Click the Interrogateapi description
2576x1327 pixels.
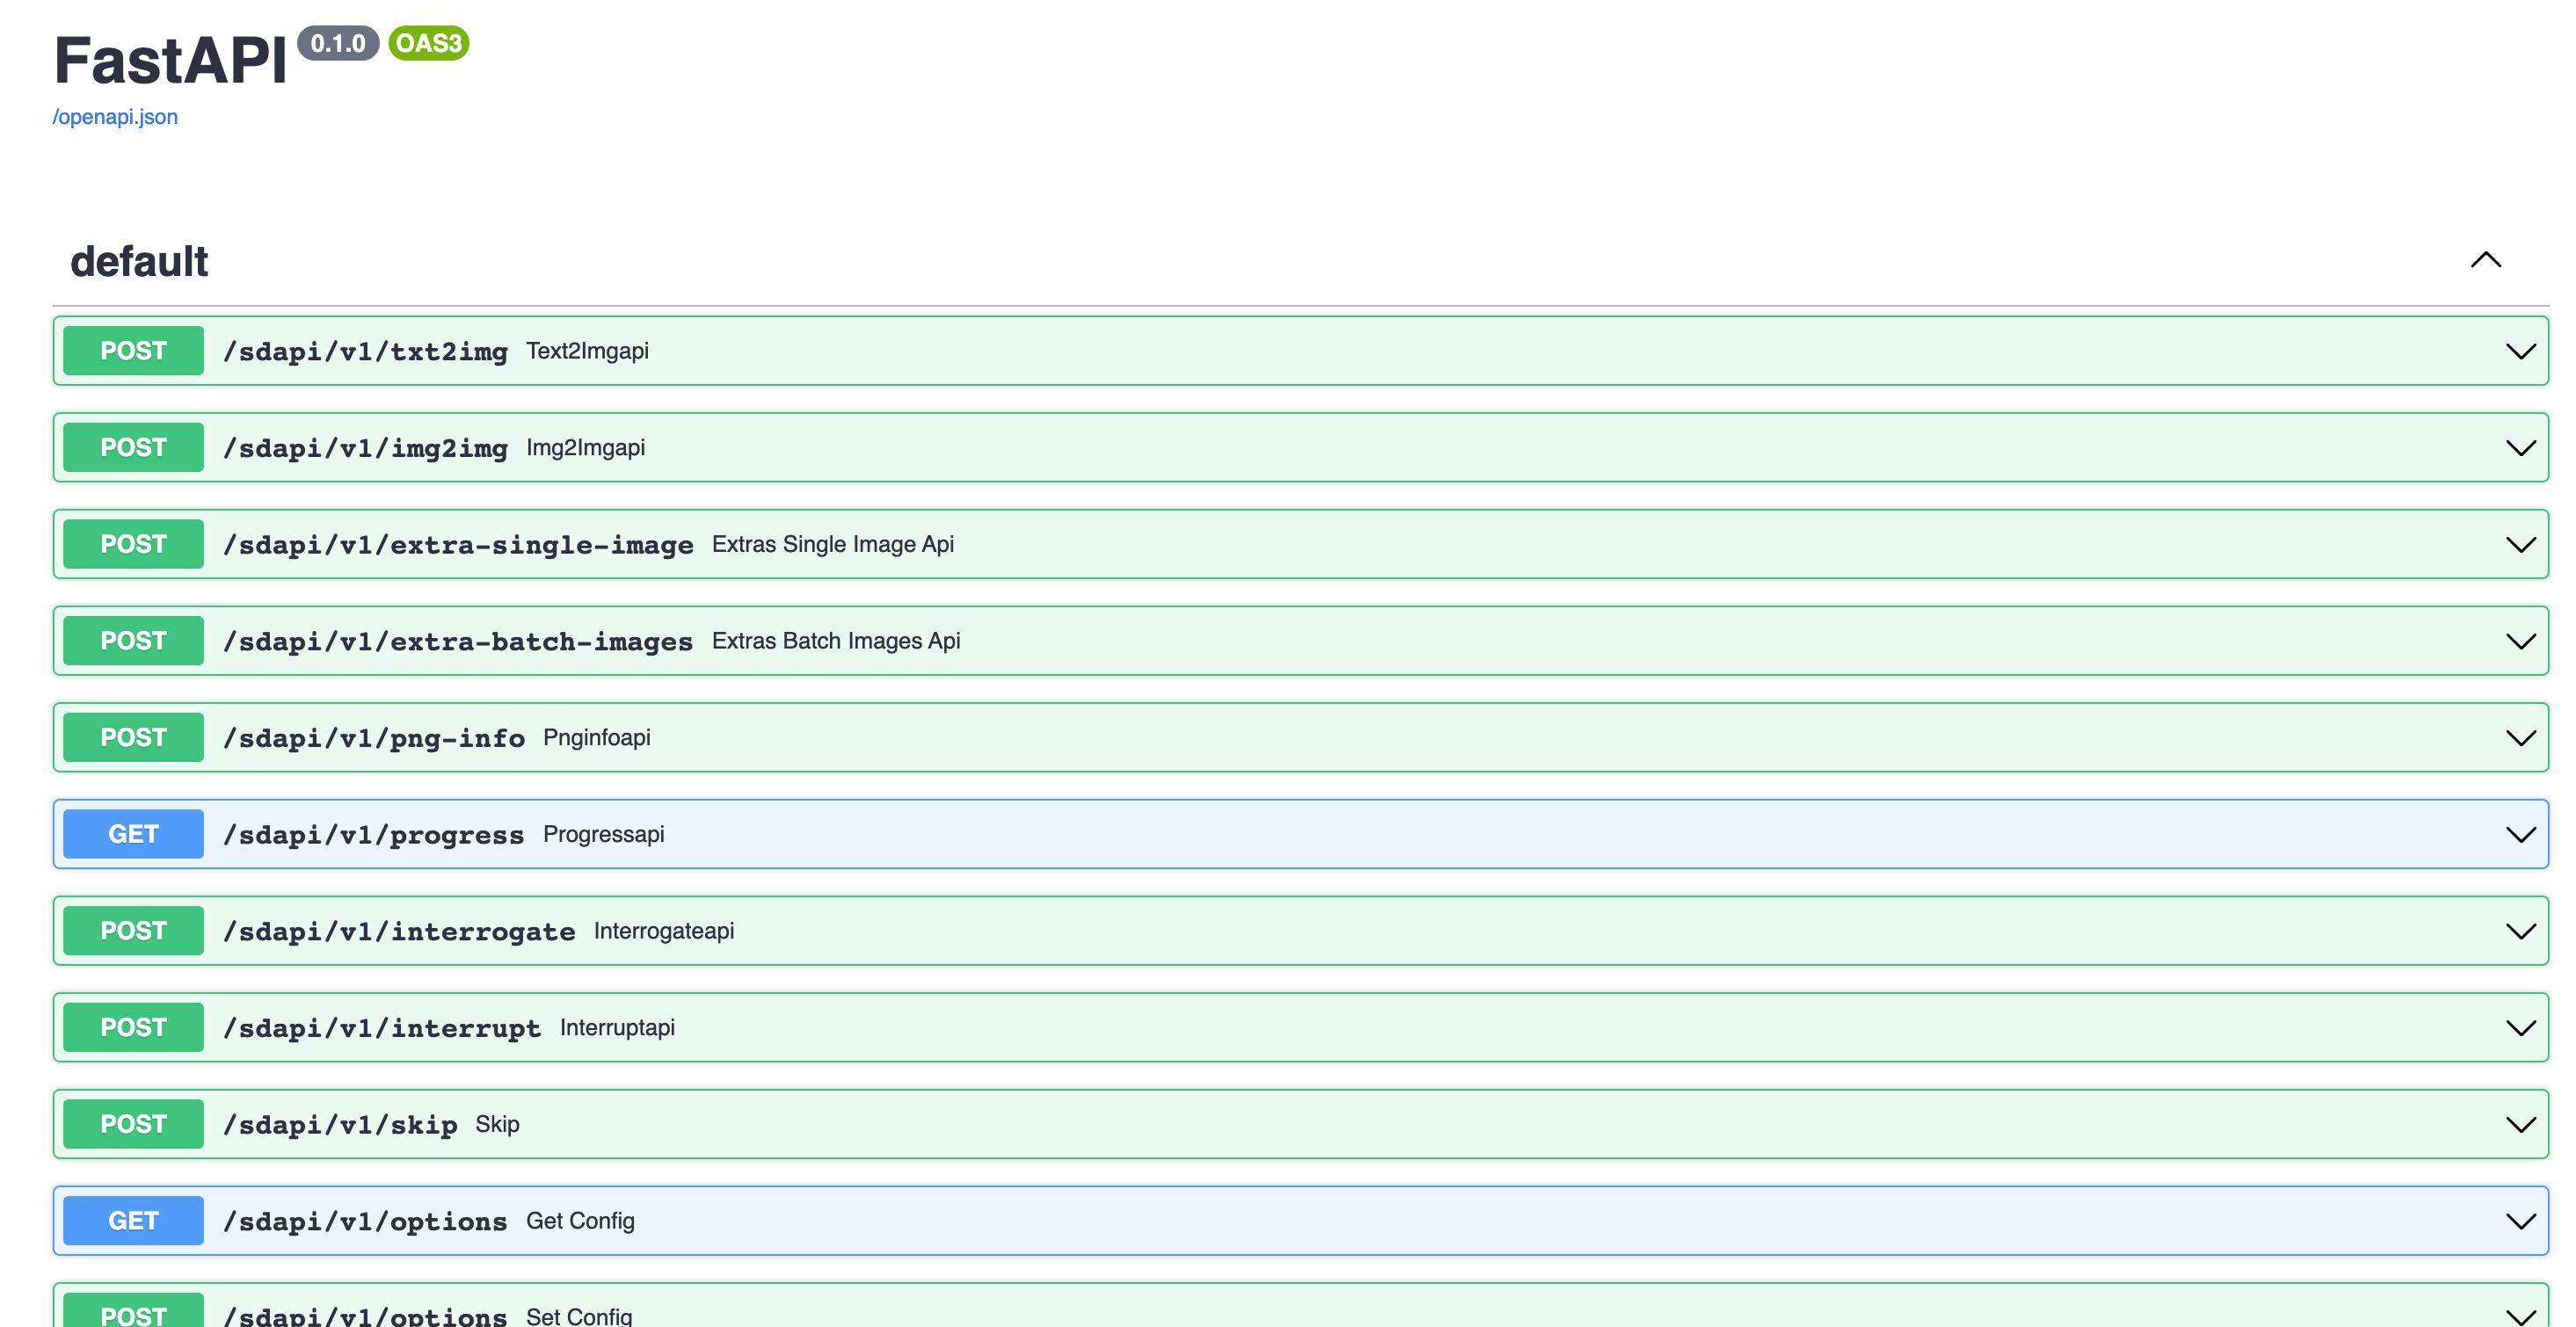(x=664, y=932)
